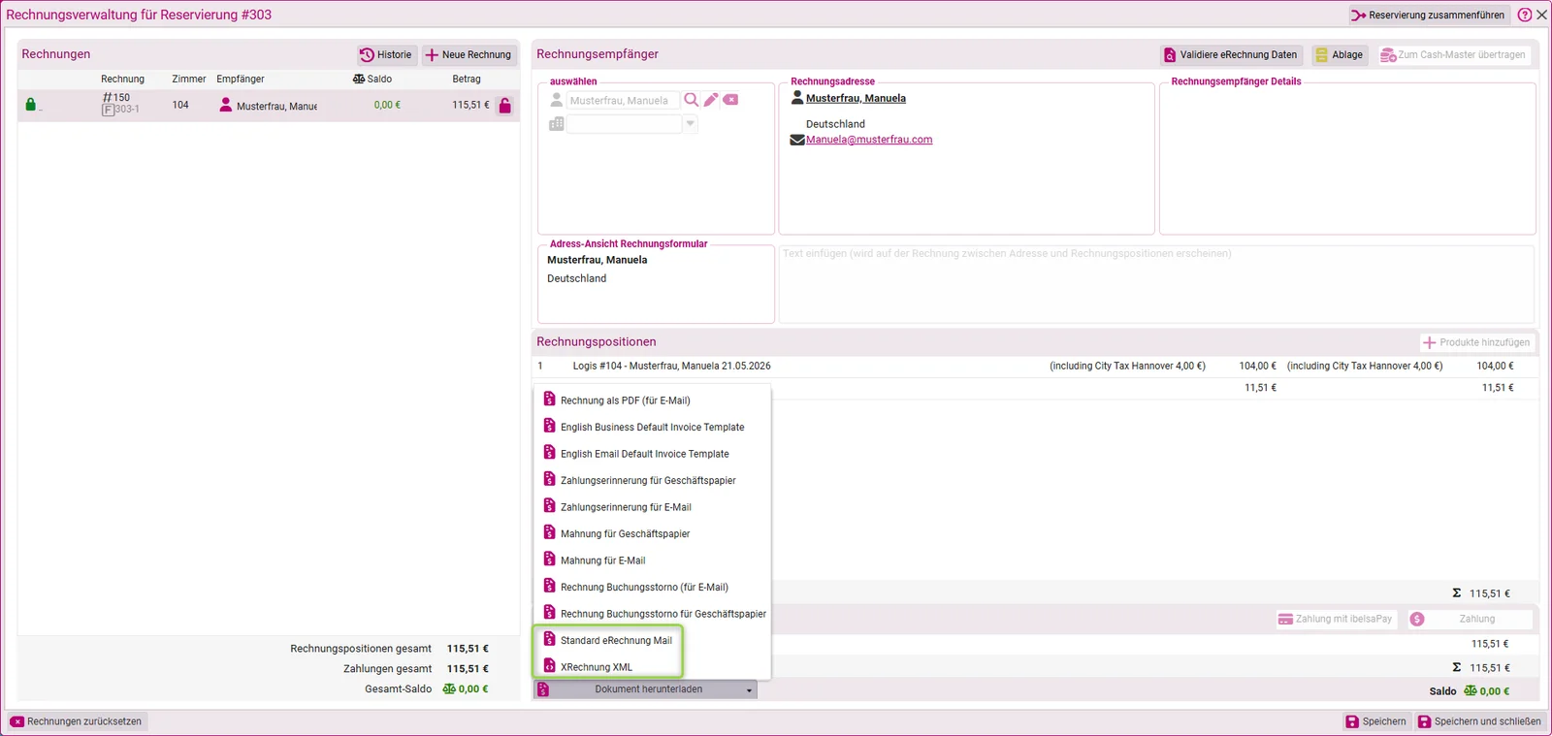
Task: Click the Zahlung button
Action: click(1470, 619)
